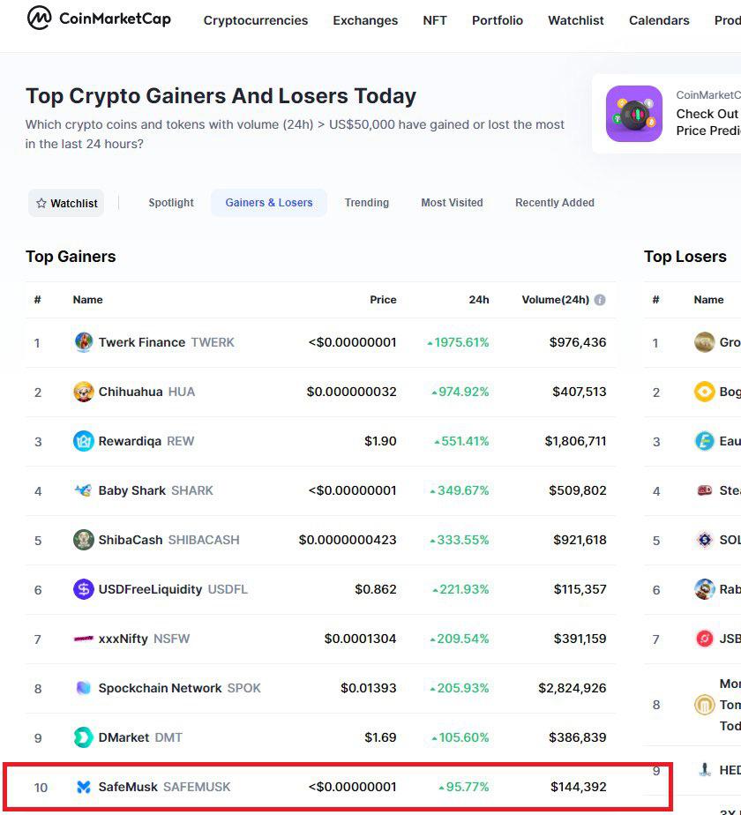Open the Exchanges menu
Screen dimensions: 741x815
click(365, 20)
